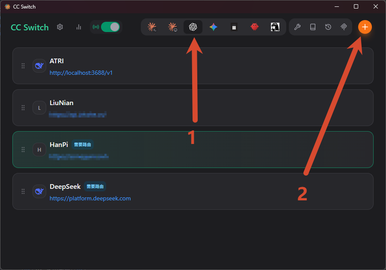The image size is (386, 270).
Task: Grab the drag handle of the ATRI card
Action: pos(23,66)
